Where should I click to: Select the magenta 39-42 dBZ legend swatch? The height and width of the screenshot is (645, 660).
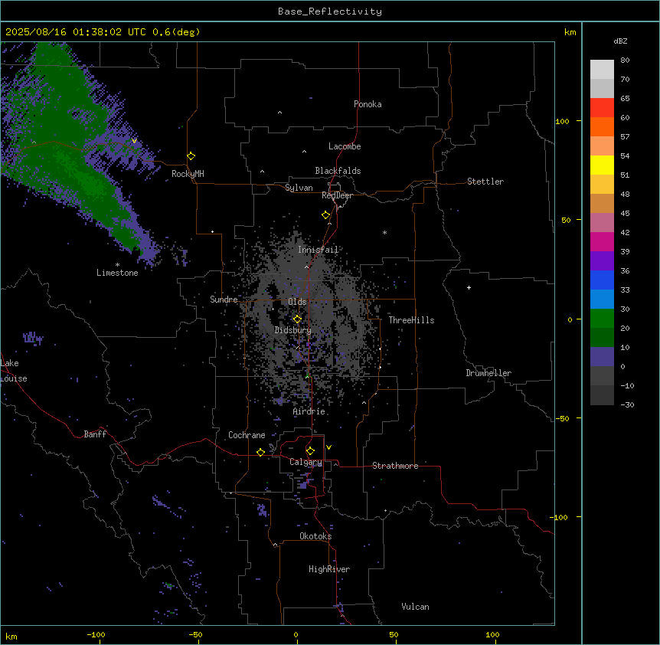click(x=602, y=241)
